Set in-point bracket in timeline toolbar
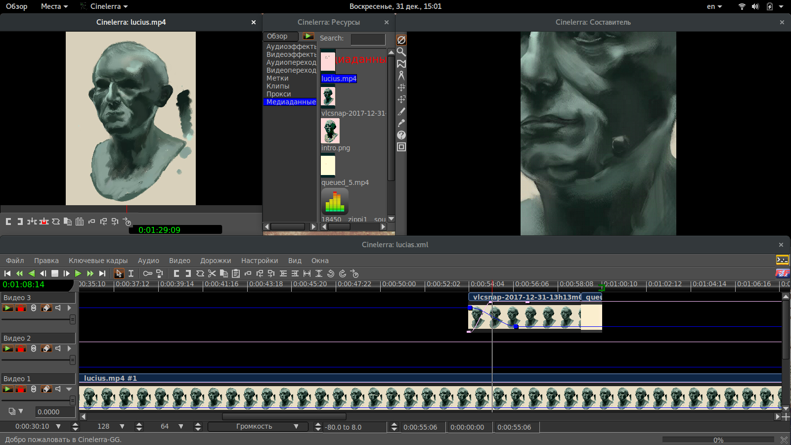Image resolution: width=791 pixels, height=445 pixels. [x=176, y=273]
